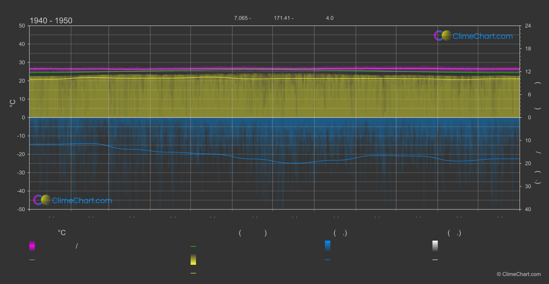Click the ClimeChart.com logo icon top right
The width and height of the screenshot is (549, 284).
(443, 36)
